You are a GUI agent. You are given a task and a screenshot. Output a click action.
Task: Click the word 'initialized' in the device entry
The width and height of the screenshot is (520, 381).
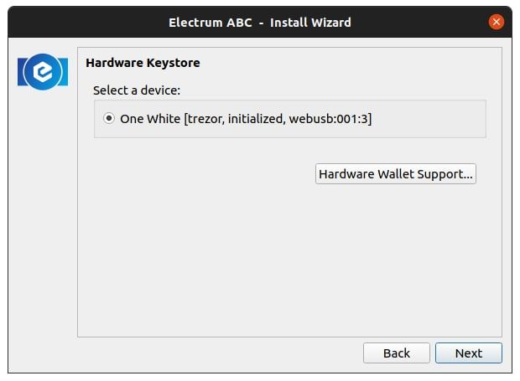255,119
